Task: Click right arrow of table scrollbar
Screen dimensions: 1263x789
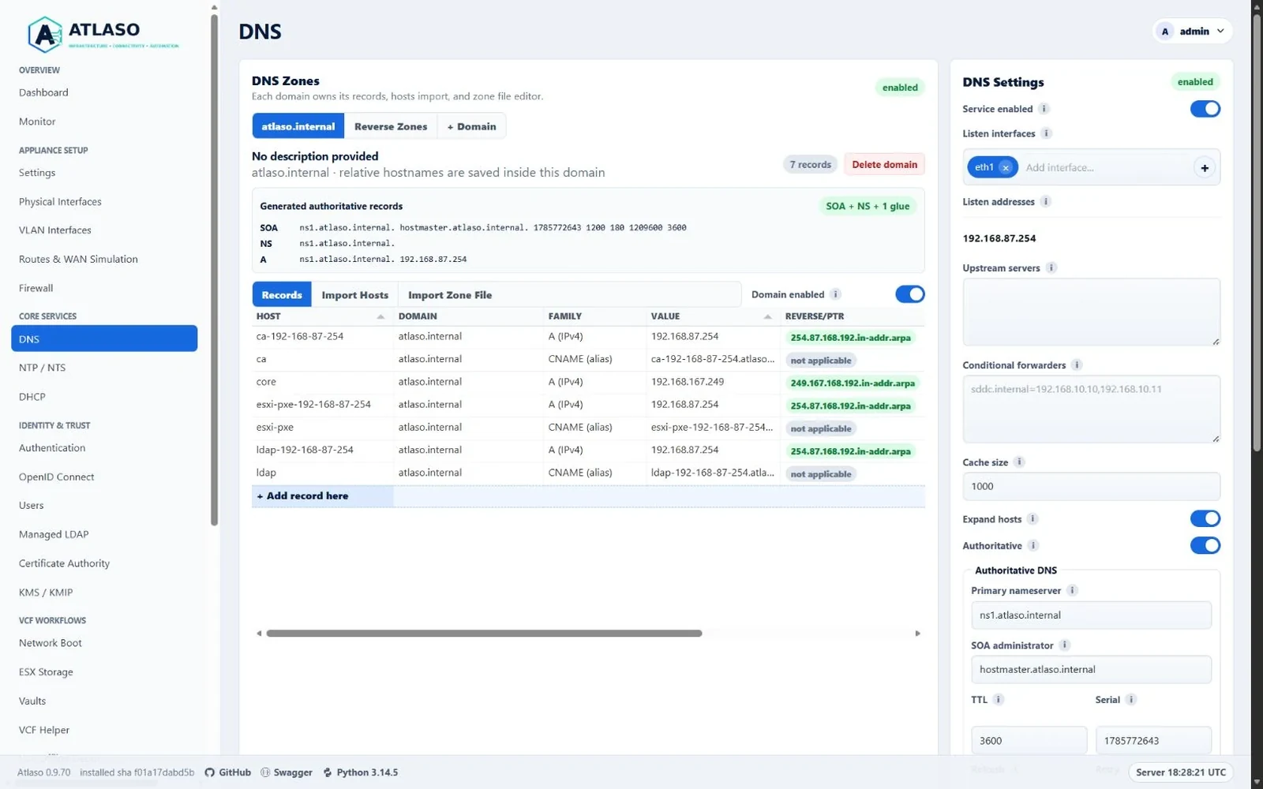Action: [x=917, y=633]
